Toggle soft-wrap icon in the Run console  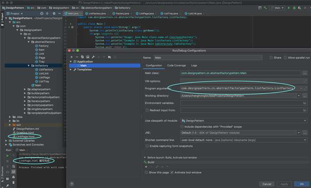coord(13,166)
